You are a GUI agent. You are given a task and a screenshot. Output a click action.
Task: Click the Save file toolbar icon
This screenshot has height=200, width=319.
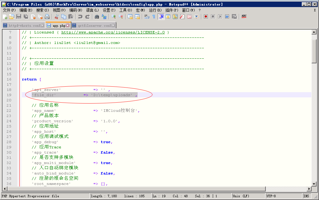tap(18, 17)
